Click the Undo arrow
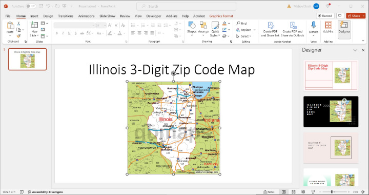369x195 pixels. coord(48,6)
